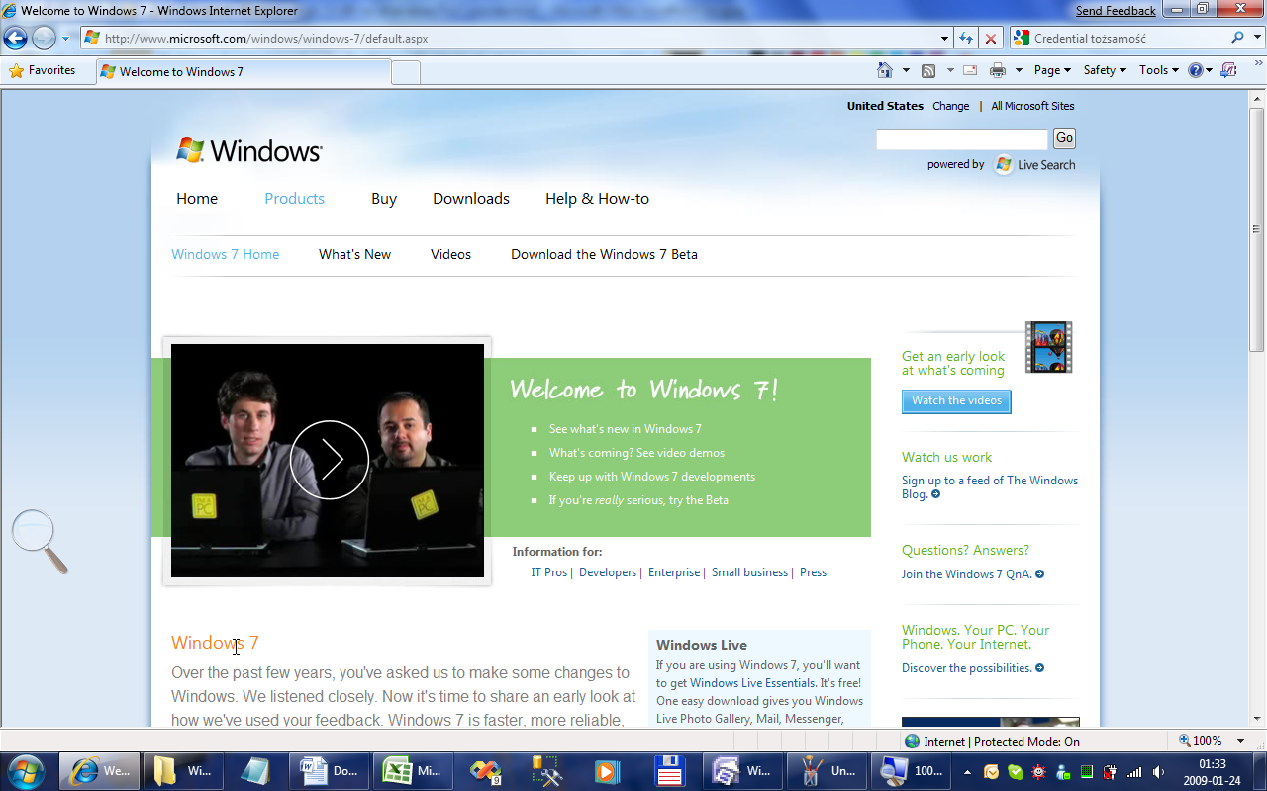This screenshot has height=791, width=1267.
Task: Open the Products navigation item
Action: pos(294,199)
